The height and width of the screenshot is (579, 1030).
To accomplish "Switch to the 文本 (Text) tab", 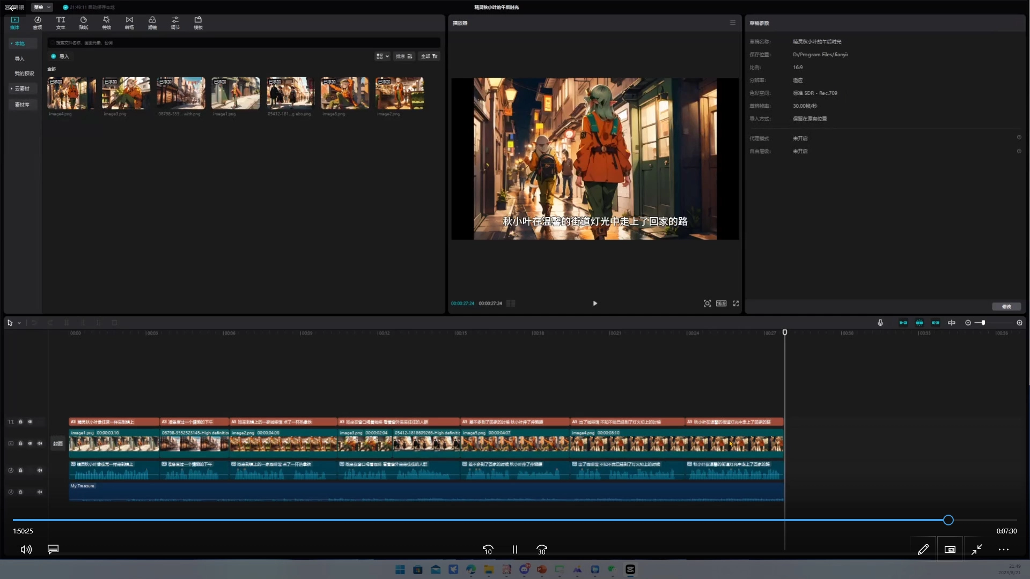I will click(61, 23).
